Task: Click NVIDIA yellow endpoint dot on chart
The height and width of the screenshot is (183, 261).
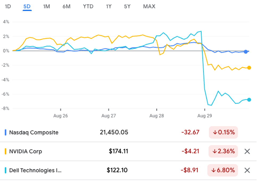Action: point(249,68)
